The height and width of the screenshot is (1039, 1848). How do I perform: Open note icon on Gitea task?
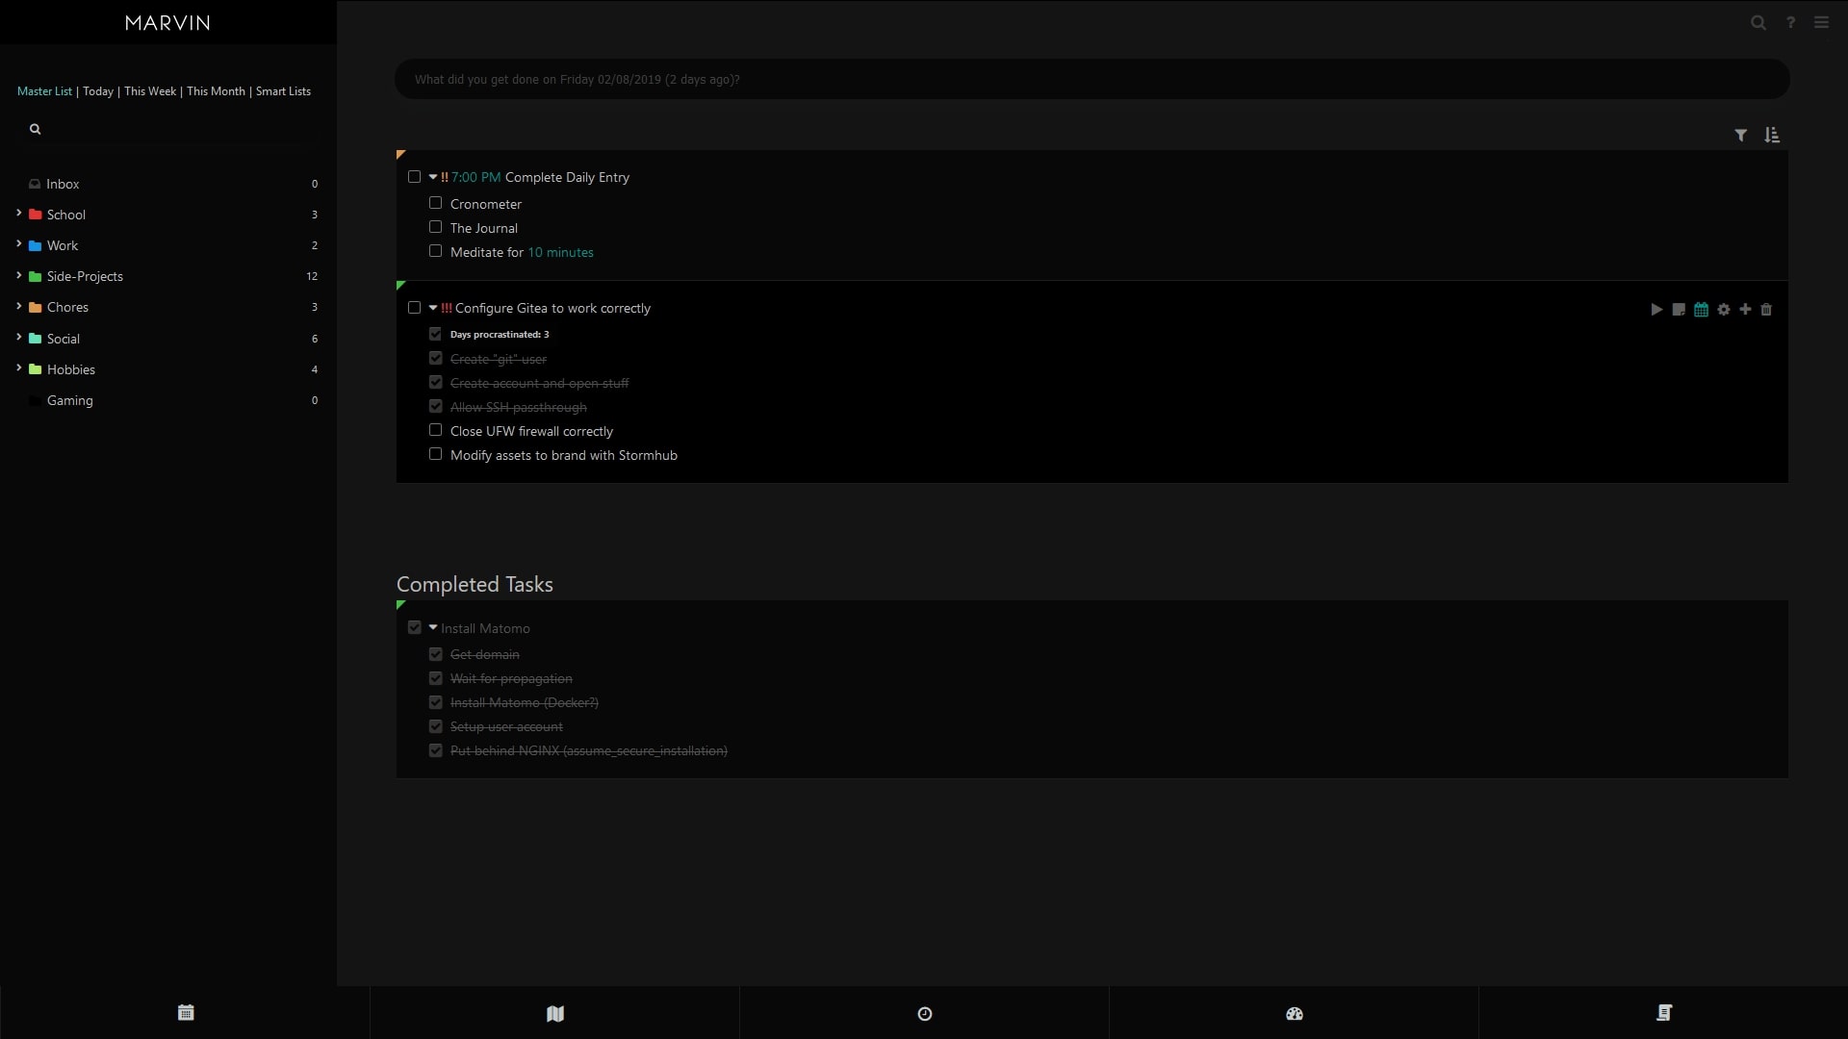(x=1679, y=310)
